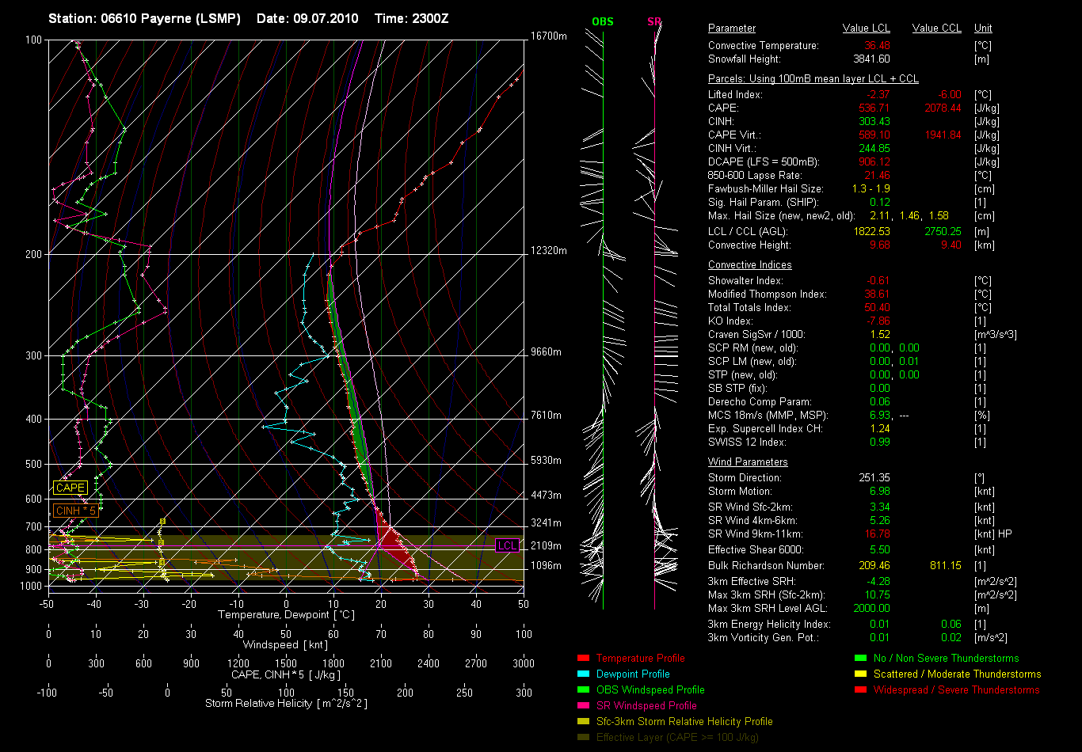Select the green OBS Windspeed Profile swatch
Screen dimensions: 1082x752
point(584,689)
